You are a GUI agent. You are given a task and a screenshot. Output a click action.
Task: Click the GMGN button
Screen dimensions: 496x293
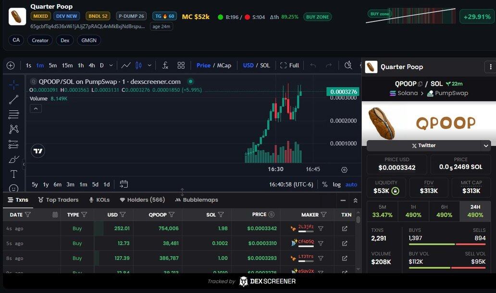89,40
